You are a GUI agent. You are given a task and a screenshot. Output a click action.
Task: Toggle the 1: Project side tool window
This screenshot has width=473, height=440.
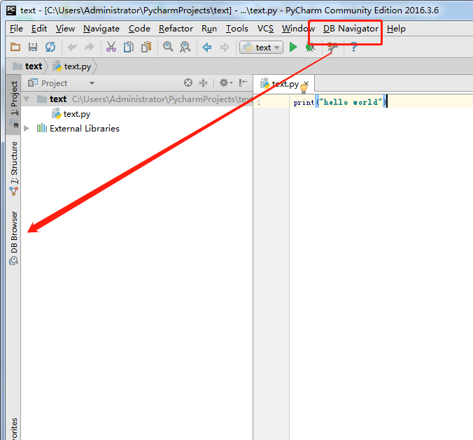[13, 104]
